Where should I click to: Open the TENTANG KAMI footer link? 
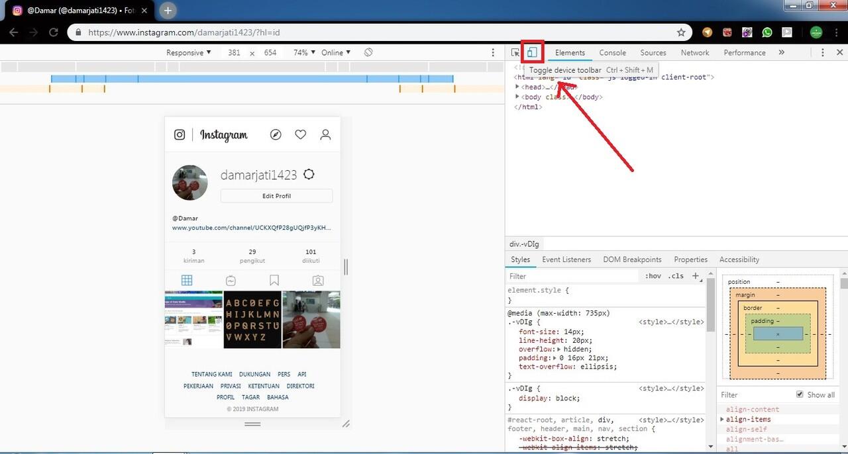tap(212, 375)
